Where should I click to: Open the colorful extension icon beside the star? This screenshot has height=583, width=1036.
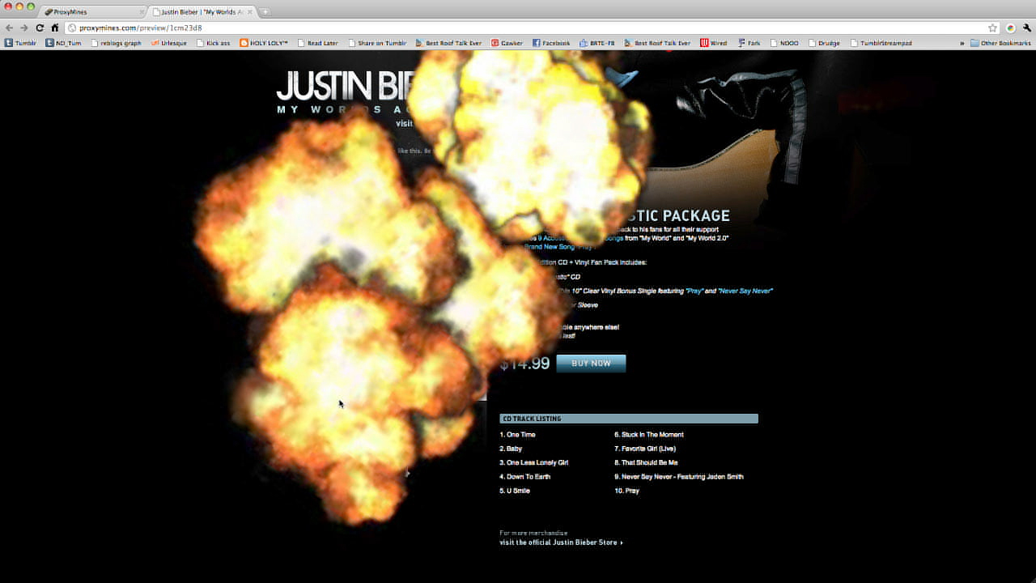point(1011,28)
